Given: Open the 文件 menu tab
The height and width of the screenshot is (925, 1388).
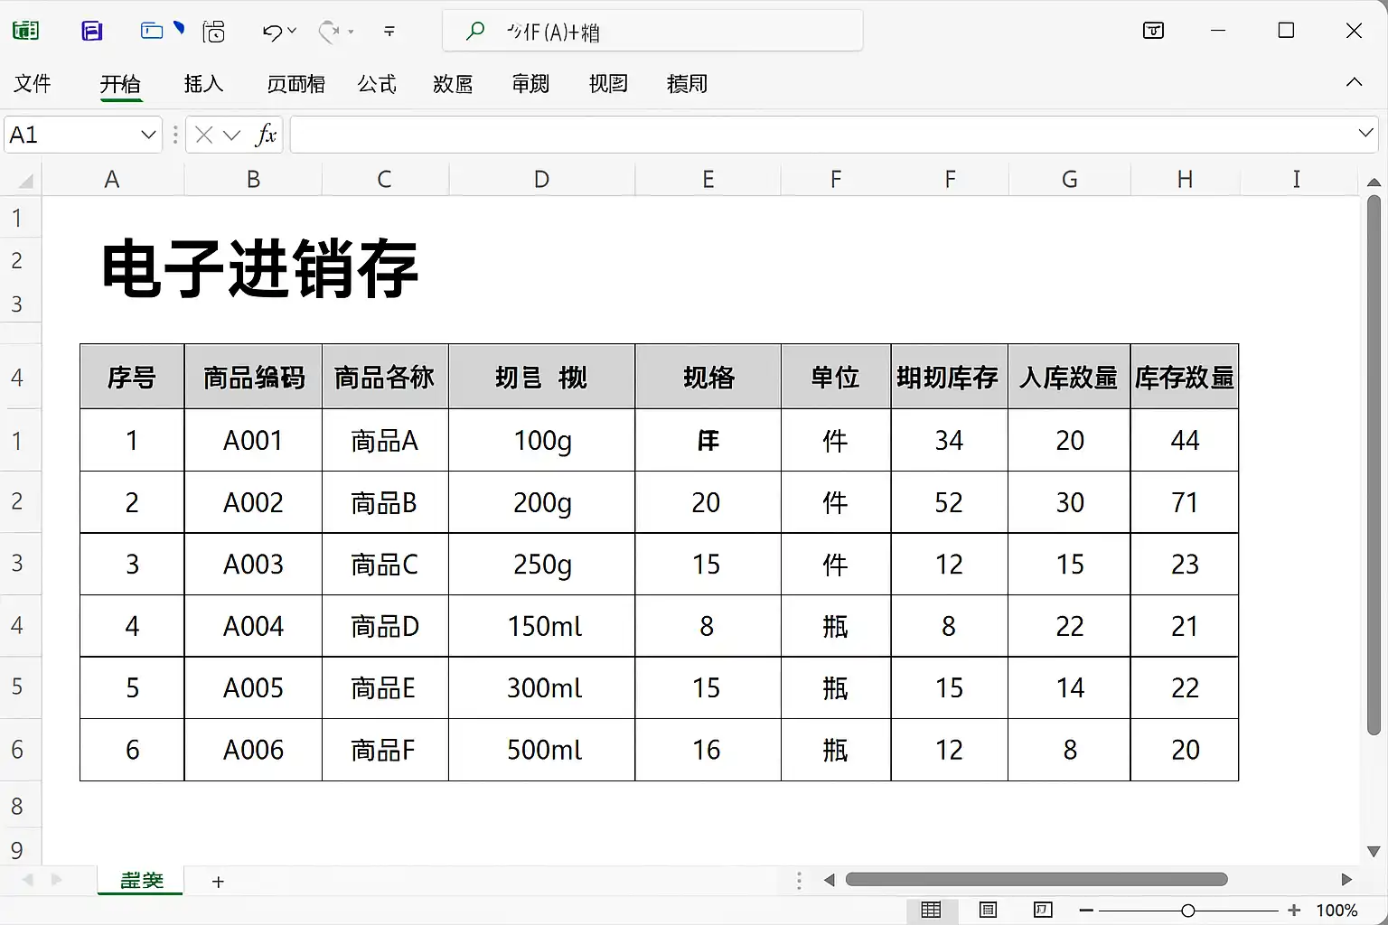Looking at the screenshot, I should click(33, 84).
